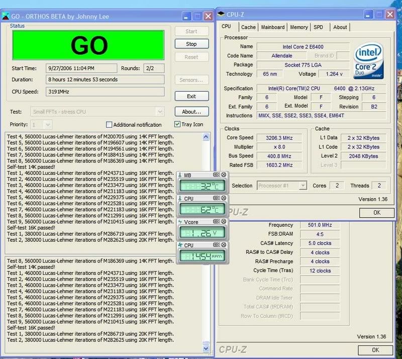Switch to the Cache tab

point(248,27)
